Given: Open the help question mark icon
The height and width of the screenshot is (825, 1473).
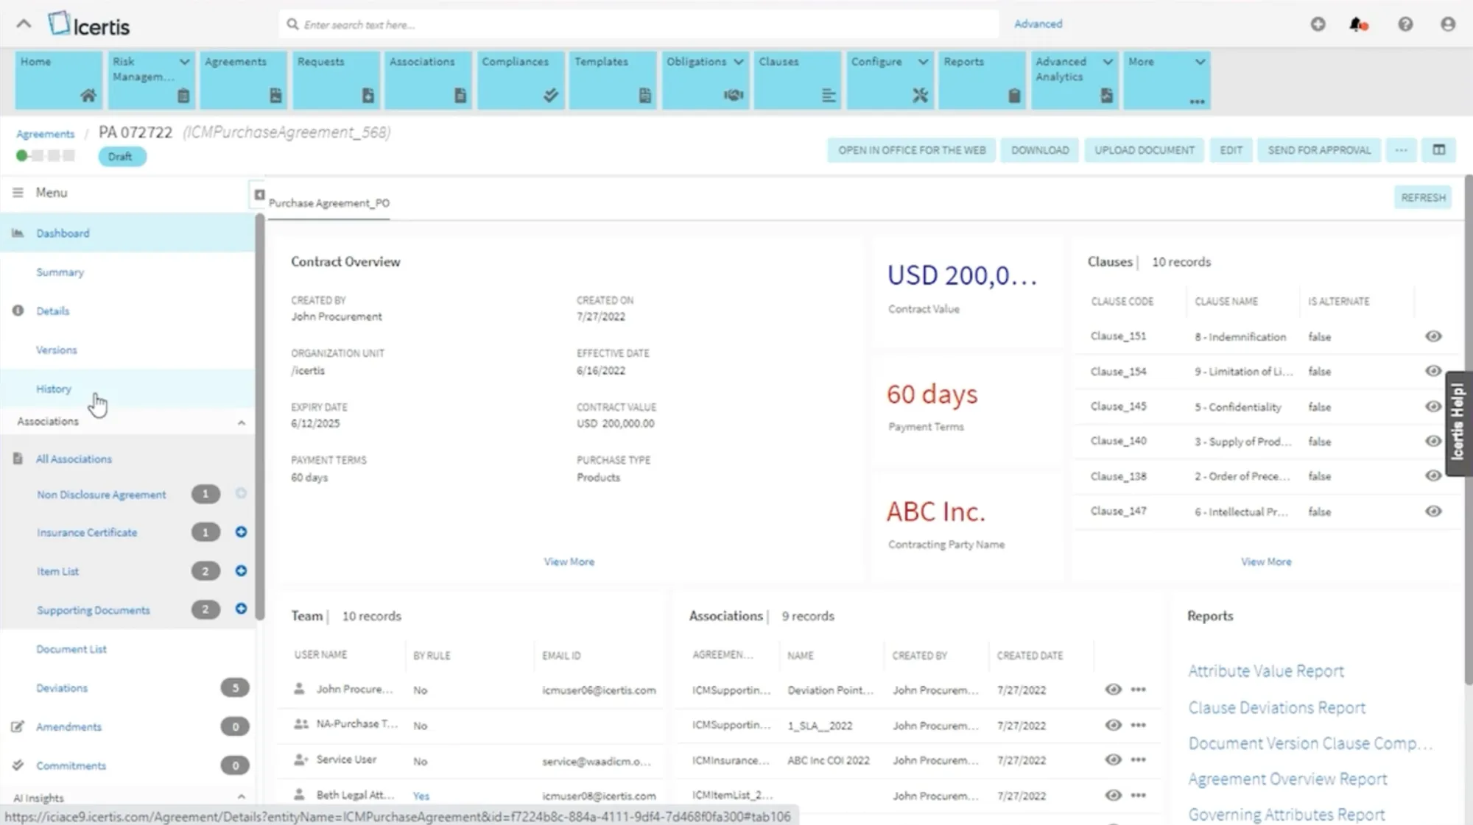Looking at the screenshot, I should pyautogui.click(x=1405, y=24).
